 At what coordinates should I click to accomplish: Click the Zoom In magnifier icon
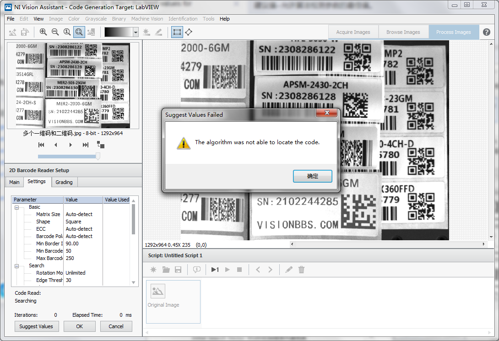(43, 32)
